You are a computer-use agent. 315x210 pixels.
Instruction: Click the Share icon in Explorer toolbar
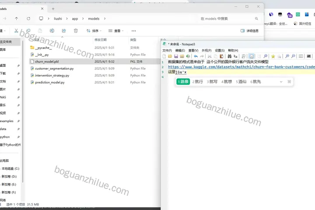coord(64,31)
